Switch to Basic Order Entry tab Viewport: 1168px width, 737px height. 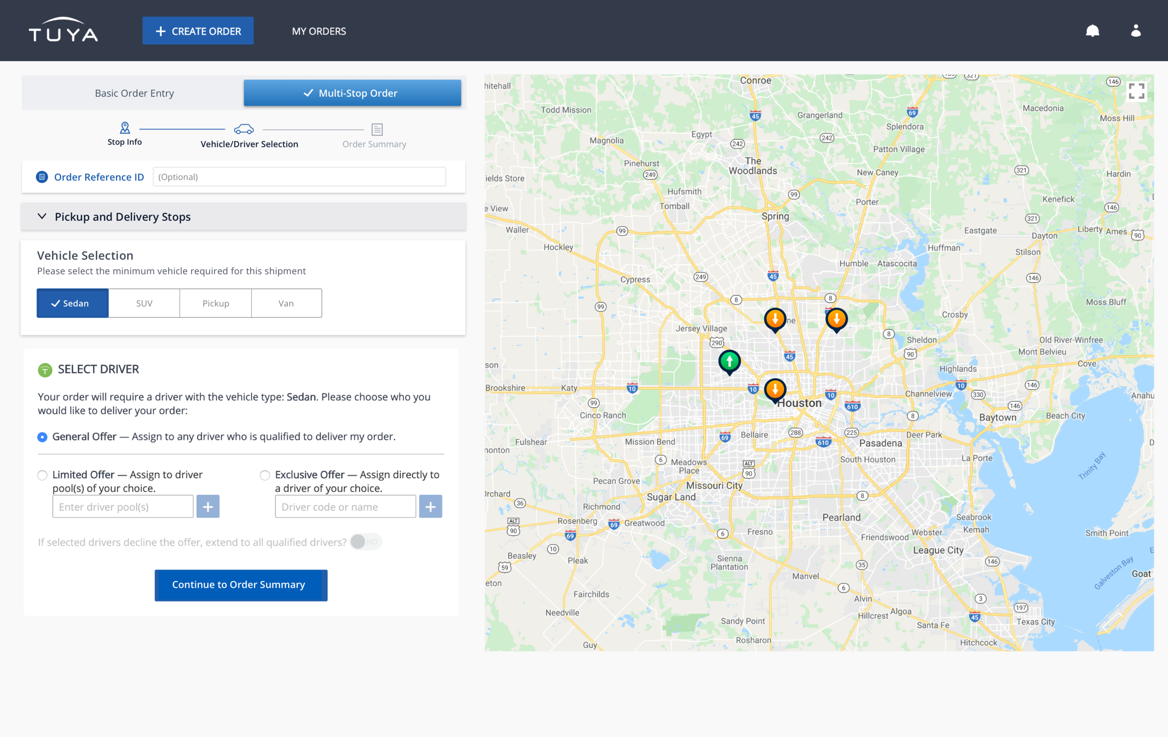click(135, 93)
